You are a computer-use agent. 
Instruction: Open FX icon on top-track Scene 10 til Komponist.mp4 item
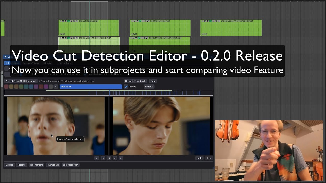tap(216, 21)
